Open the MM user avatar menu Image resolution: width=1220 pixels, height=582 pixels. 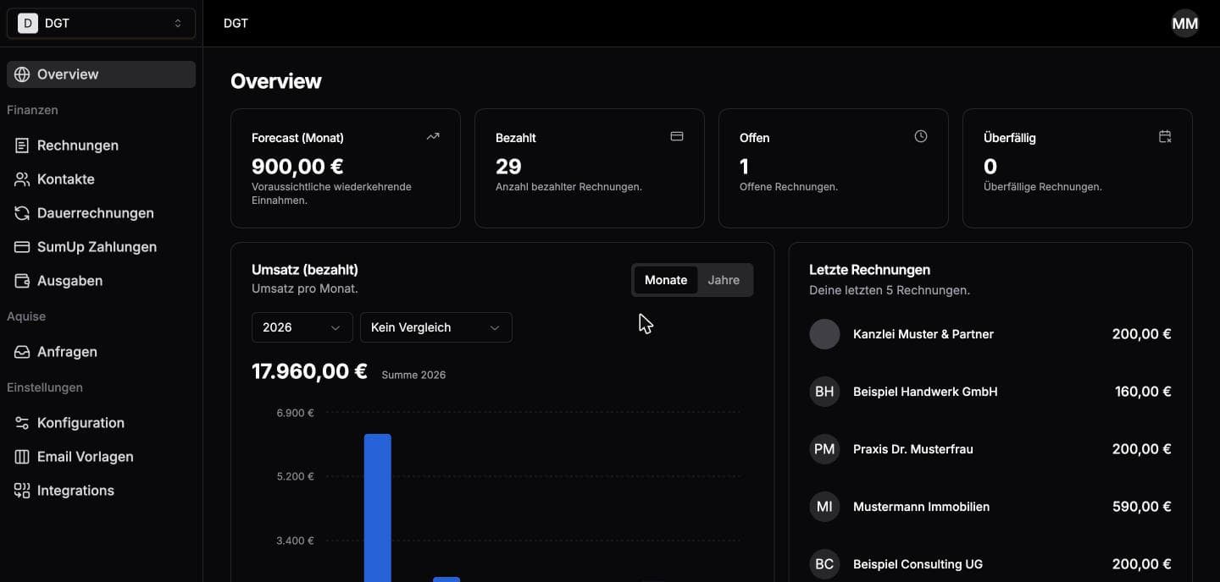coord(1185,24)
